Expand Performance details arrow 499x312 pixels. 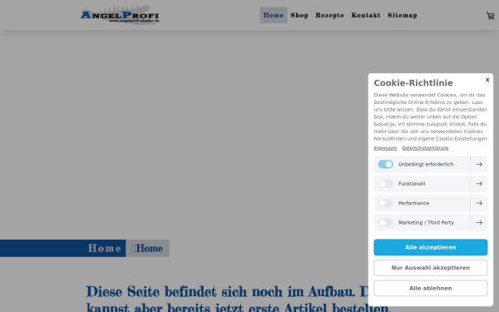479,203
